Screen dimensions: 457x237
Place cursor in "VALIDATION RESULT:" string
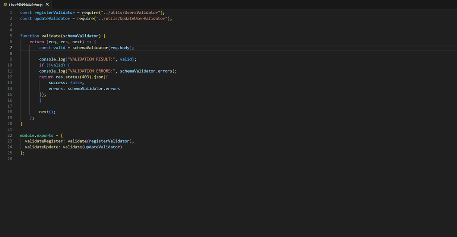click(x=91, y=59)
